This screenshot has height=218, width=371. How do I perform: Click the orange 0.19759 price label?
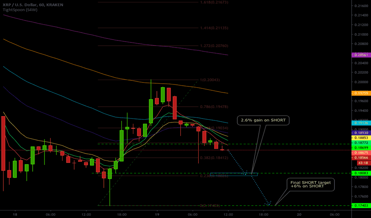coord(361,93)
